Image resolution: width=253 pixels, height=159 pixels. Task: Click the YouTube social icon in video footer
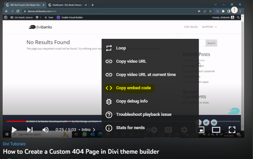pos(214,122)
